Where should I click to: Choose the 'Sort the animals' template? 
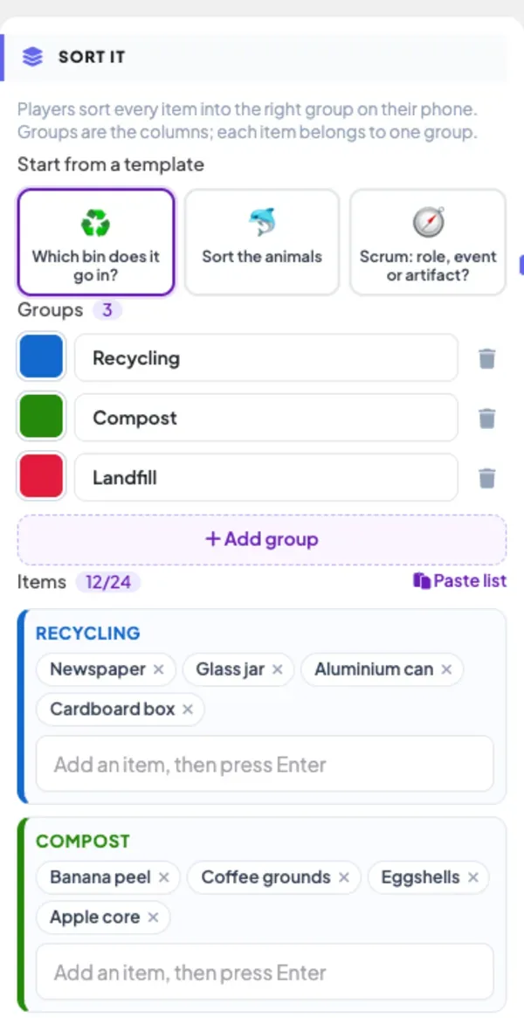[262, 242]
